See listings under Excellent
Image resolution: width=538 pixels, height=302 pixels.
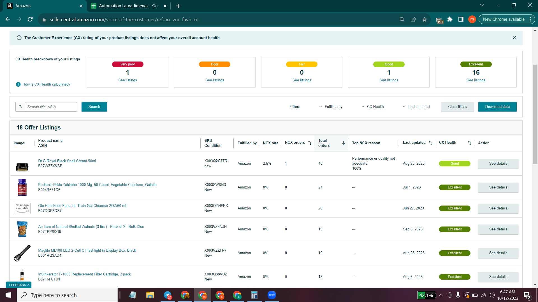tap(476, 80)
